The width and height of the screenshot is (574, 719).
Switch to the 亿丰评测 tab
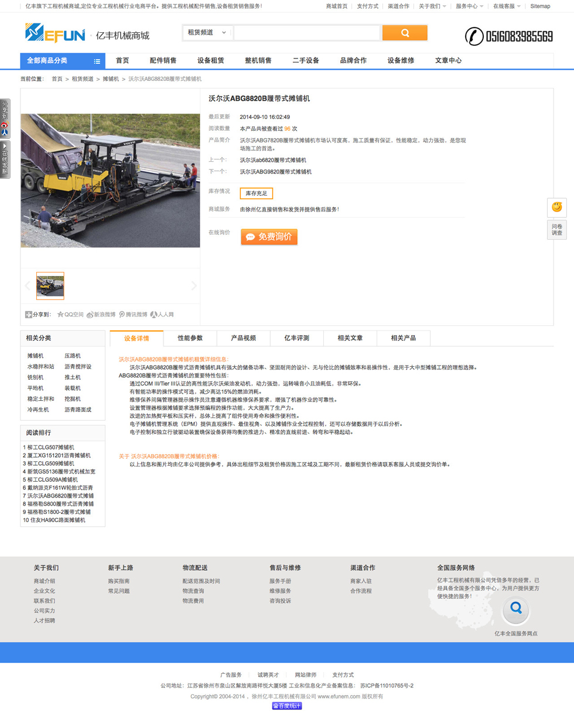[297, 338]
